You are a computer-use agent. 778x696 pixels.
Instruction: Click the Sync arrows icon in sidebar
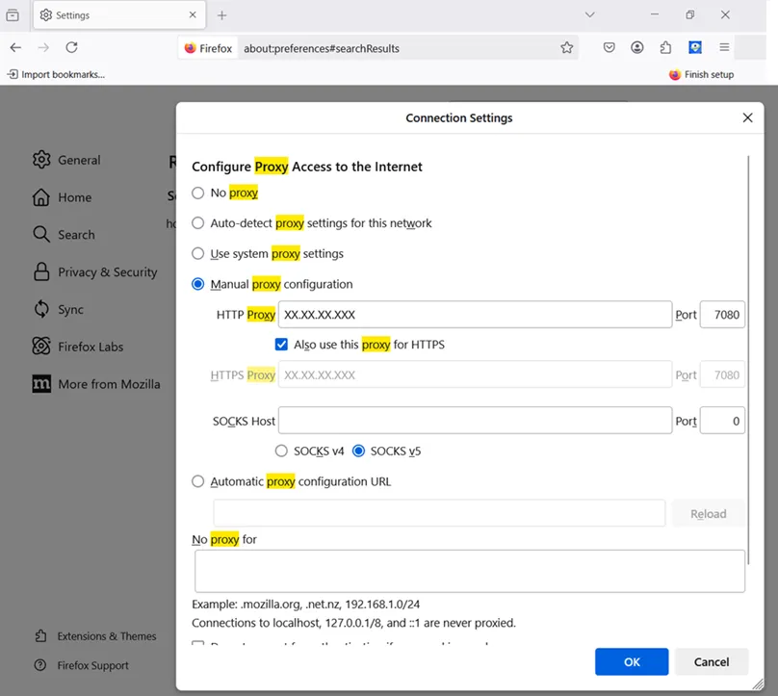click(x=41, y=309)
